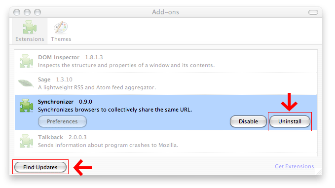The height and width of the screenshot is (188, 335).
Task: Click the Talkback puzzle icon
Action: [x=26, y=141]
